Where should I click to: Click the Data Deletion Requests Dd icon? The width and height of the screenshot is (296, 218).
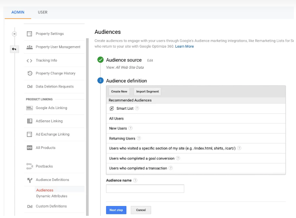coord(30,86)
